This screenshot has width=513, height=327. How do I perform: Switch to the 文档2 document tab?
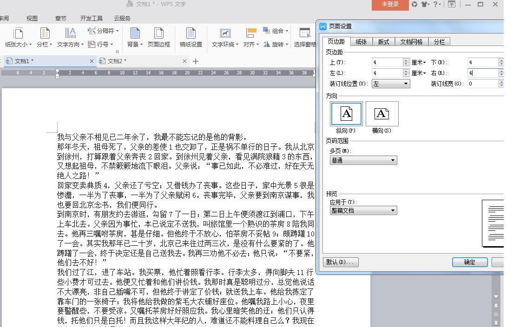[x=116, y=60]
